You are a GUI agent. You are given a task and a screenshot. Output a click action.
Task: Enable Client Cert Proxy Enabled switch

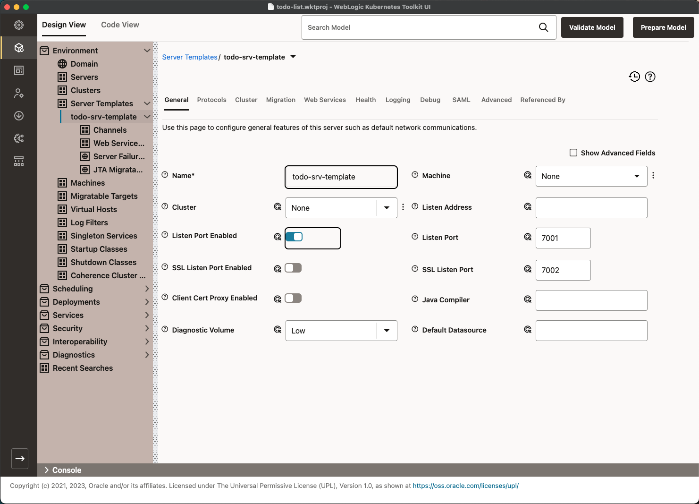tap(293, 298)
